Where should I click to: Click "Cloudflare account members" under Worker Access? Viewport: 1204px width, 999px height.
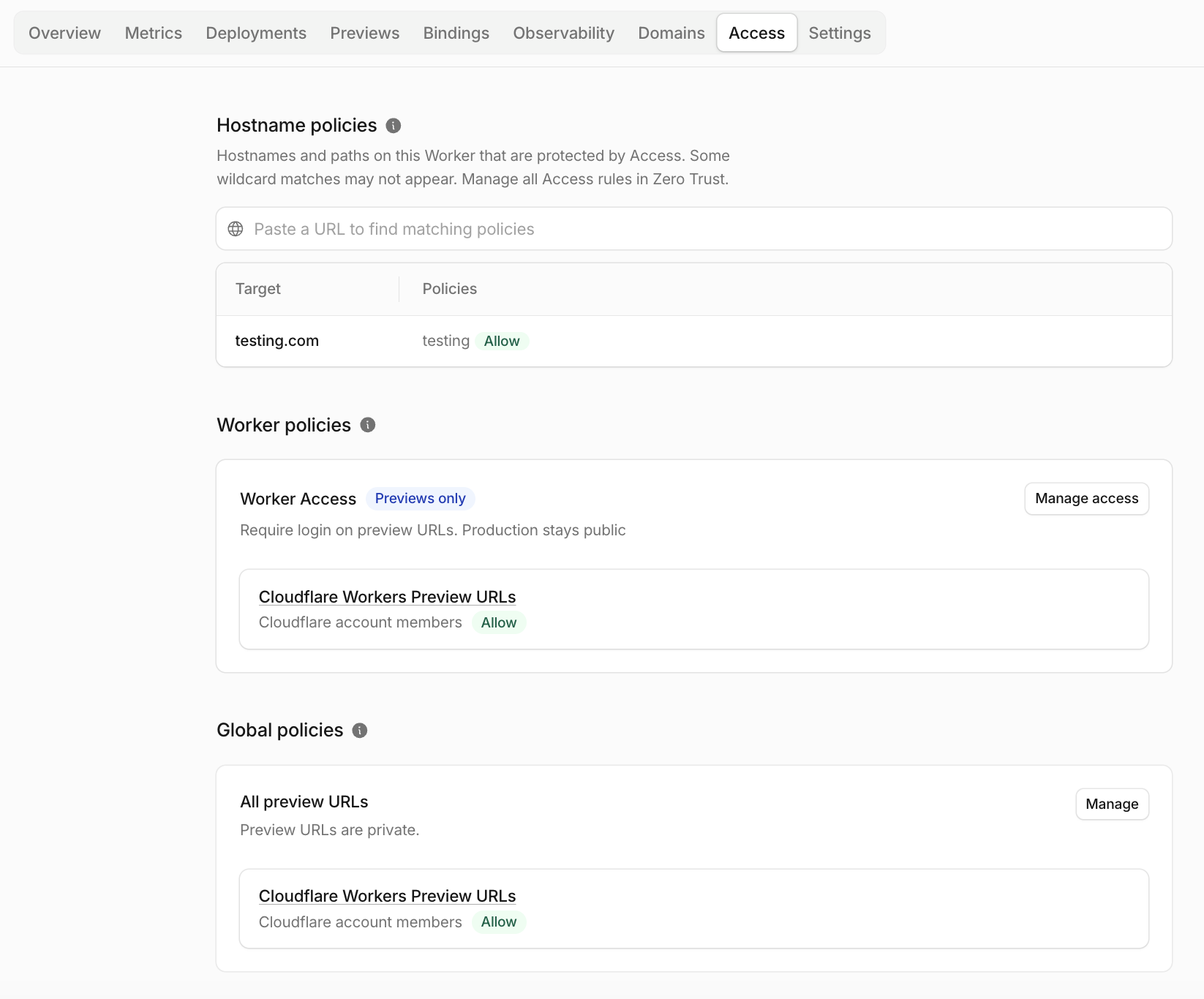pyautogui.click(x=361, y=622)
